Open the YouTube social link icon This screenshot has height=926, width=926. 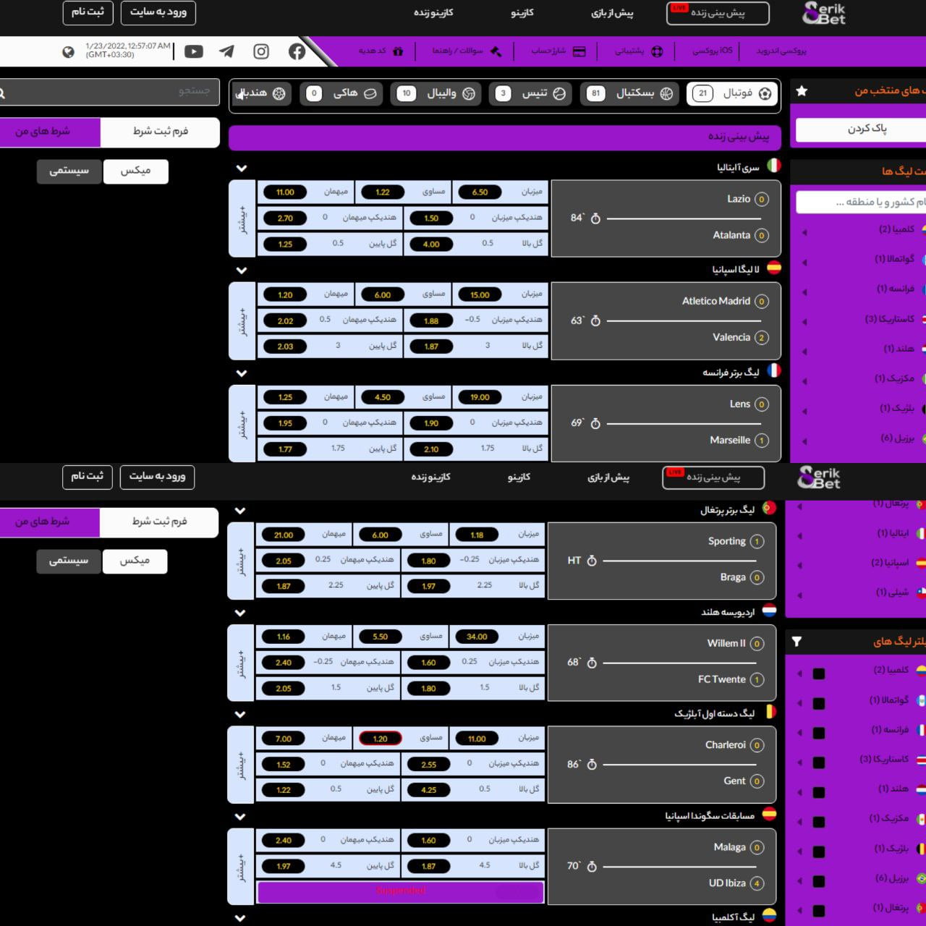tap(193, 51)
